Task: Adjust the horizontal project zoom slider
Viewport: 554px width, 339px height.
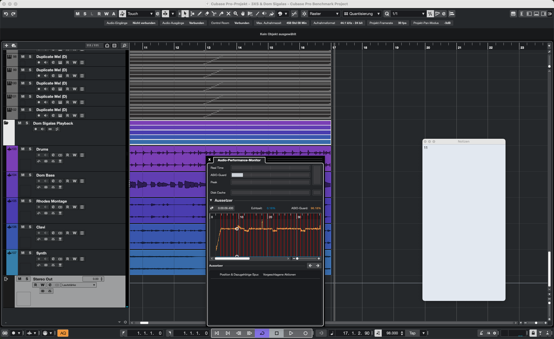Action: [536, 323]
